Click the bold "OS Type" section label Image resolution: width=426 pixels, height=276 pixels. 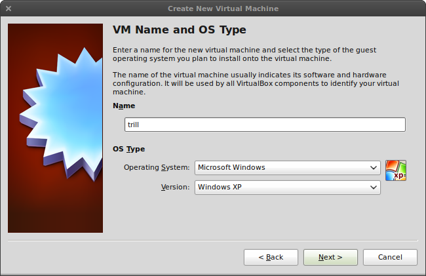pyautogui.click(x=129, y=149)
